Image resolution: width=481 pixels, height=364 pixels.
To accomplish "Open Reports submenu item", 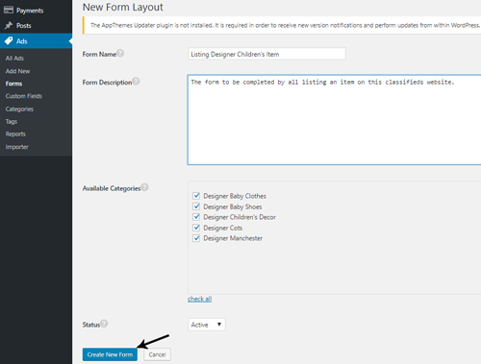I will (15, 133).
